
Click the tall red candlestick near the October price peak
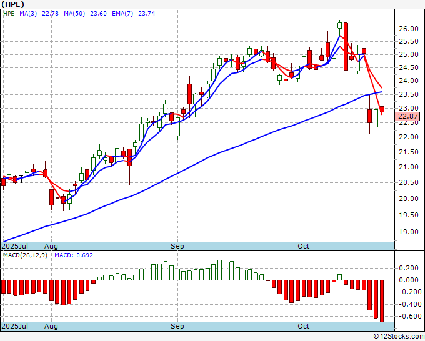click(x=346, y=47)
